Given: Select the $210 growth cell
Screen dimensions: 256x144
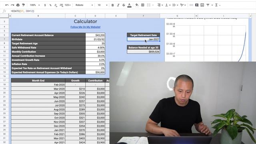Looking at the screenshot, I should [x=75, y=89].
